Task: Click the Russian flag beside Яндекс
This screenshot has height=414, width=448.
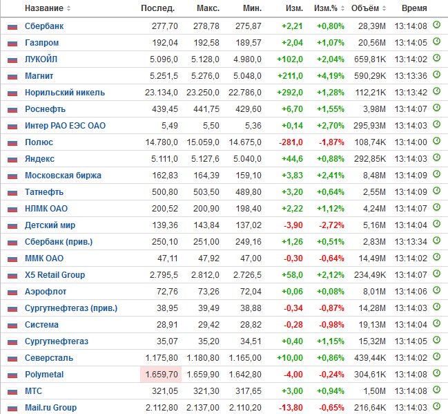Action: (x=12, y=160)
